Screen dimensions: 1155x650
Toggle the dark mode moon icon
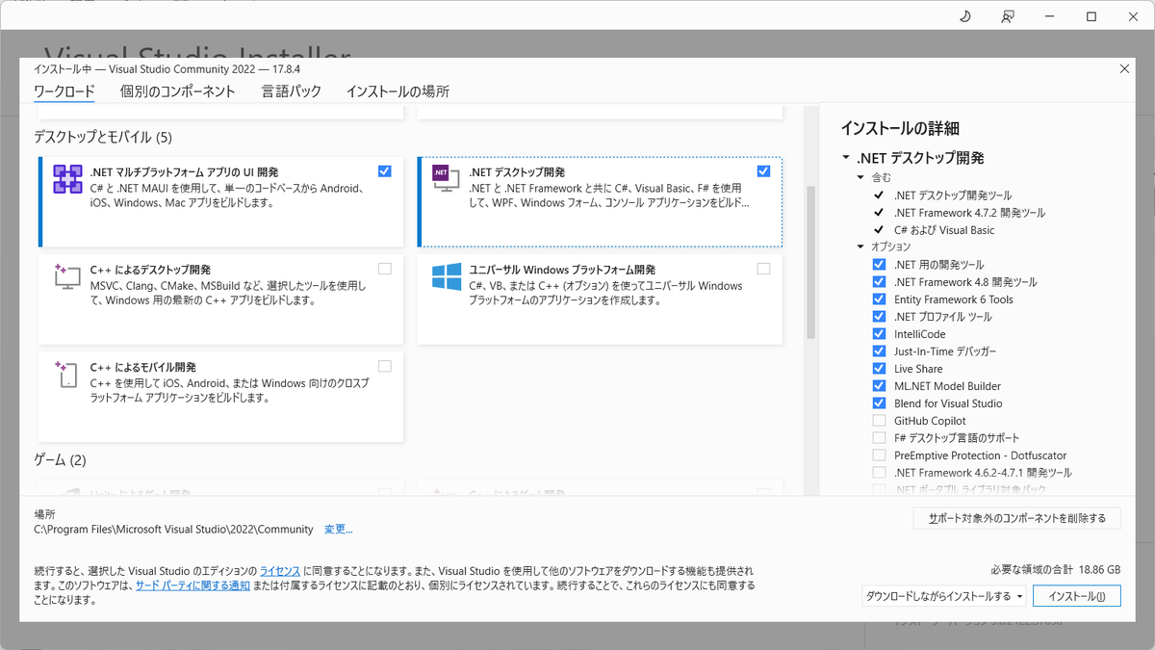965,16
